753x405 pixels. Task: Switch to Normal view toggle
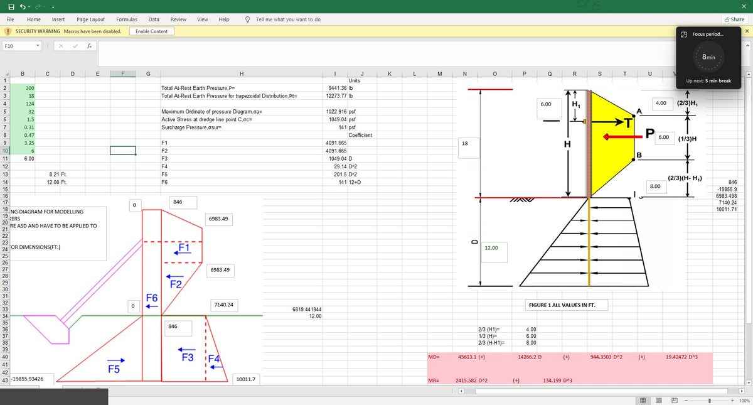(643, 400)
